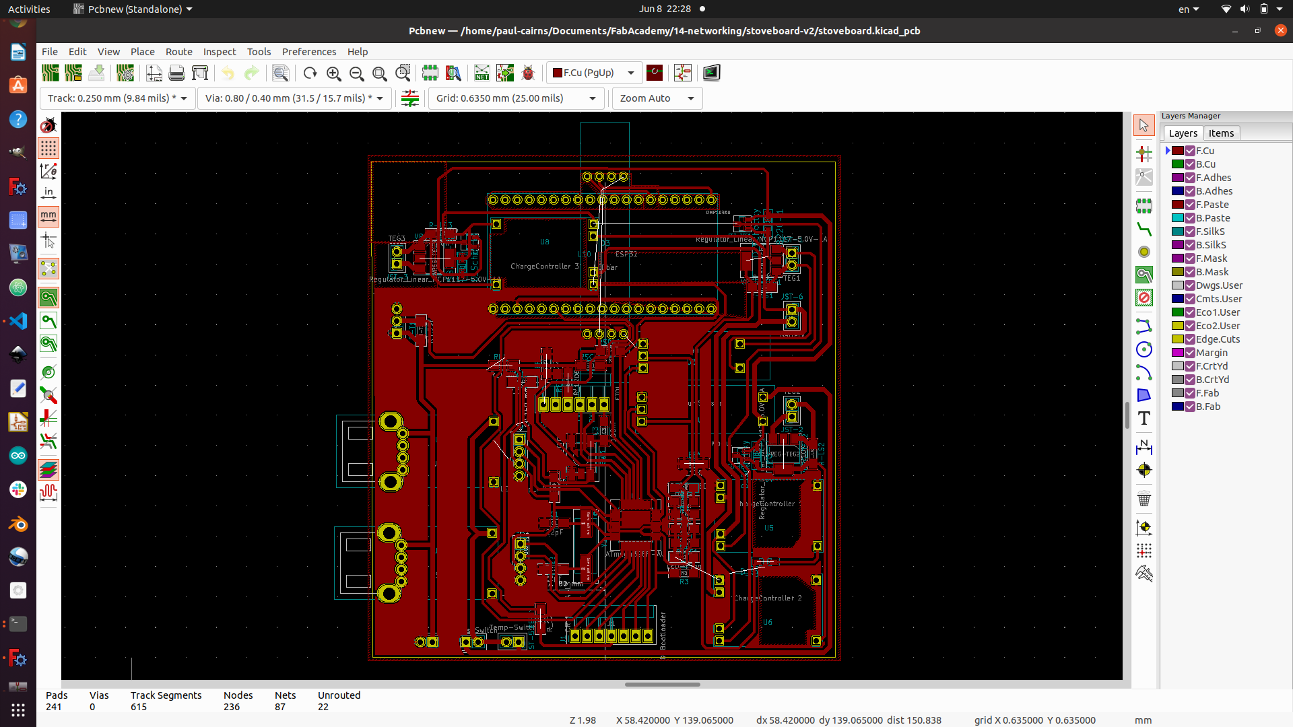Image resolution: width=1293 pixels, height=727 pixels.
Task: Toggle visibility of F.SilkS layer
Action: coord(1190,232)
